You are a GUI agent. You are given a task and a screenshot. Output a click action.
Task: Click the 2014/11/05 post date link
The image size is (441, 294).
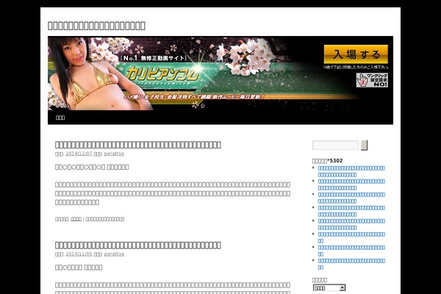tap(79, 254)
